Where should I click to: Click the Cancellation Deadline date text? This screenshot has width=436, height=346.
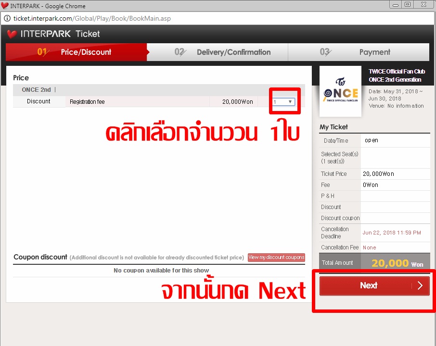392,233
